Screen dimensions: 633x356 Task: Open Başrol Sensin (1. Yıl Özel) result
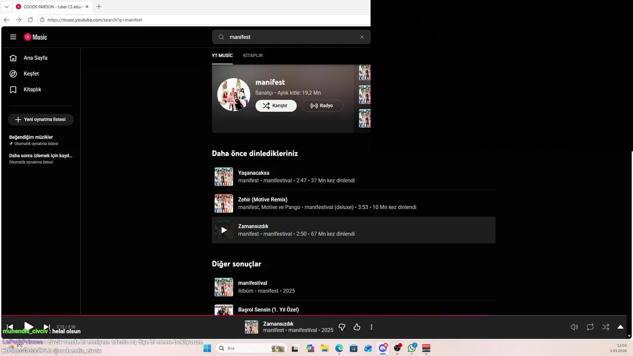pos(268,310)
